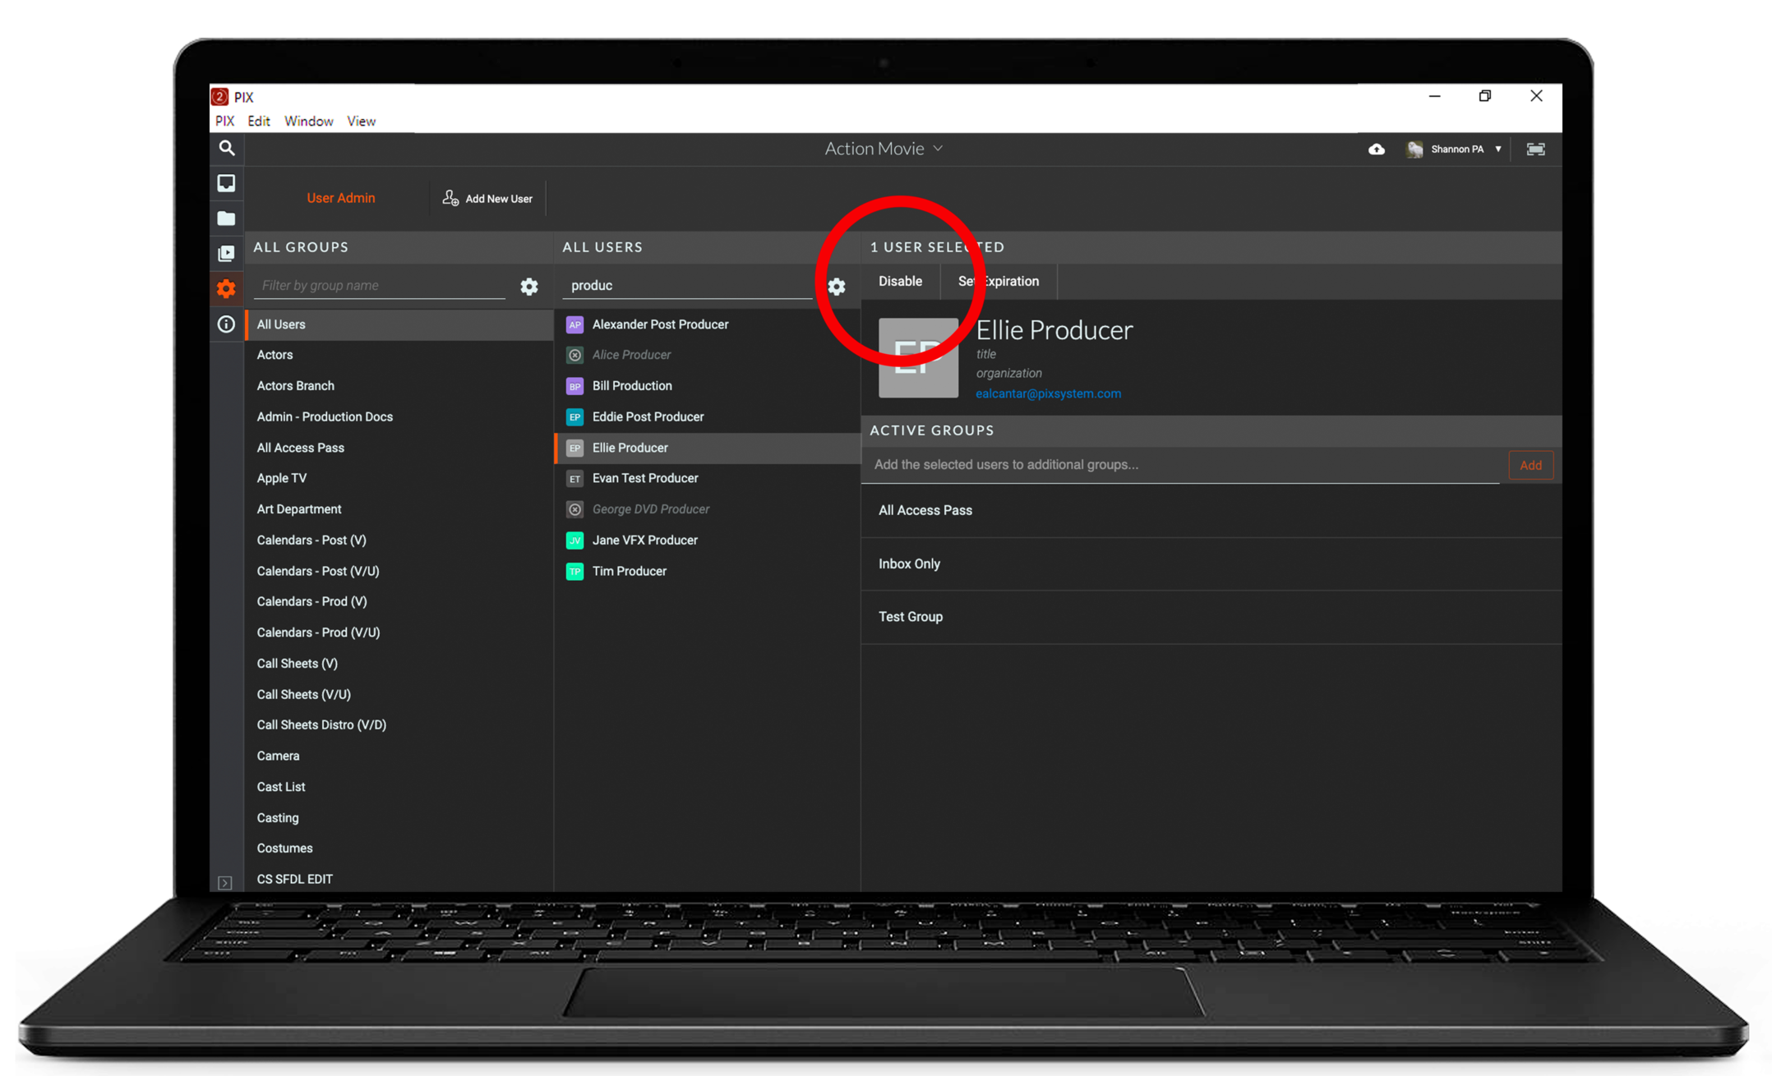Click the fullscreen icon at top right

[1535, 149]
